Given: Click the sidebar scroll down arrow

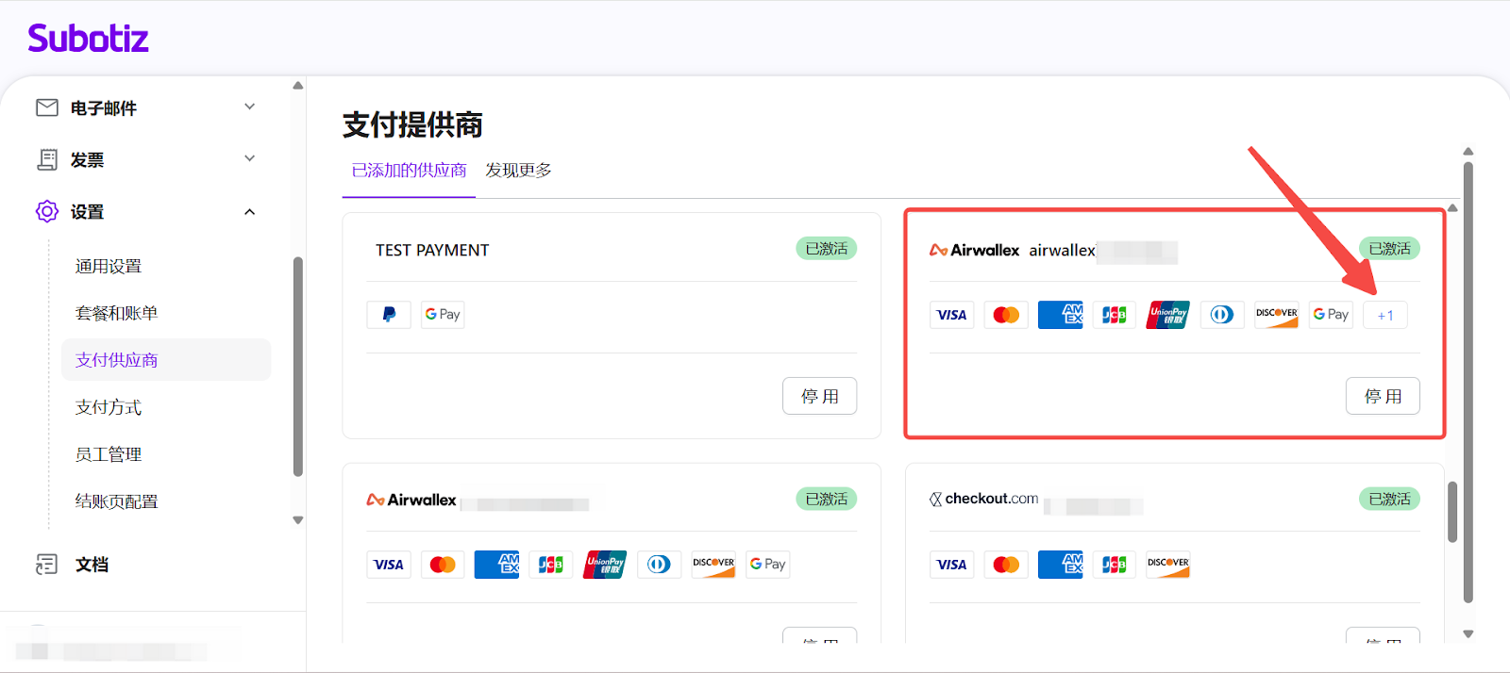Looking at the screenshot, I should pyautogui.click(x=298, y=520).
